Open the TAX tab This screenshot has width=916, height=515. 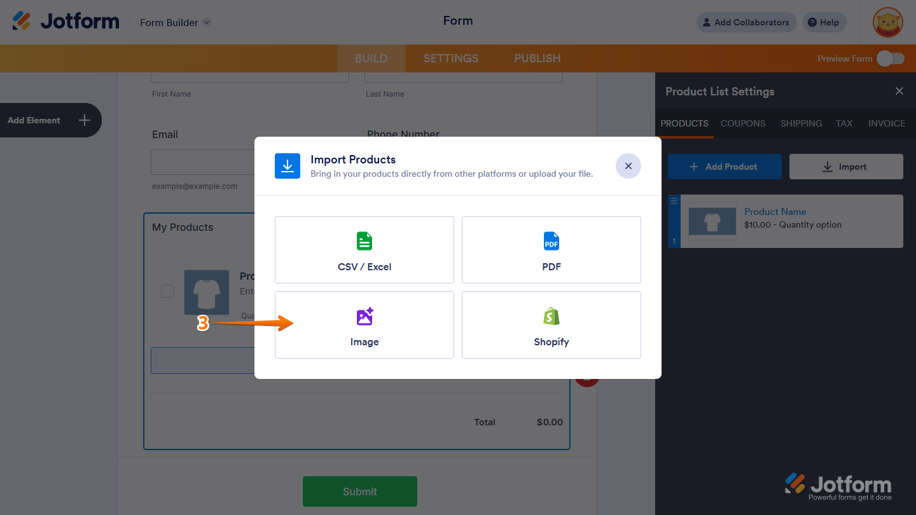(844, 123)
